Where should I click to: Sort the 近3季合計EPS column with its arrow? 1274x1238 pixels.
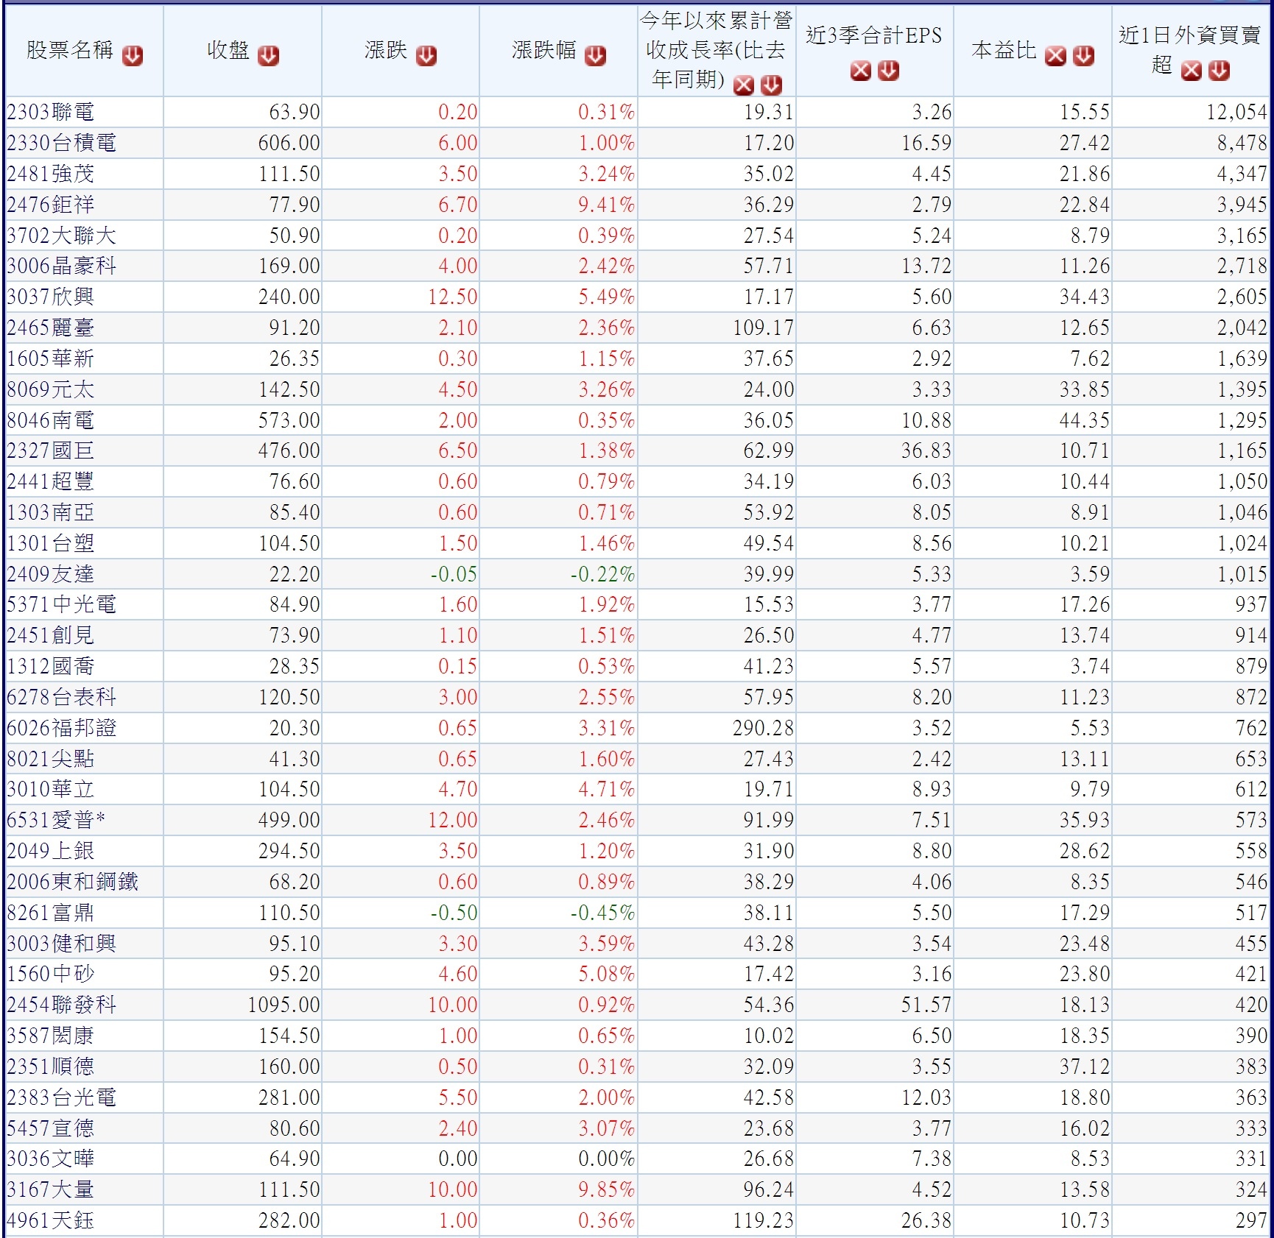click(889, 70)
